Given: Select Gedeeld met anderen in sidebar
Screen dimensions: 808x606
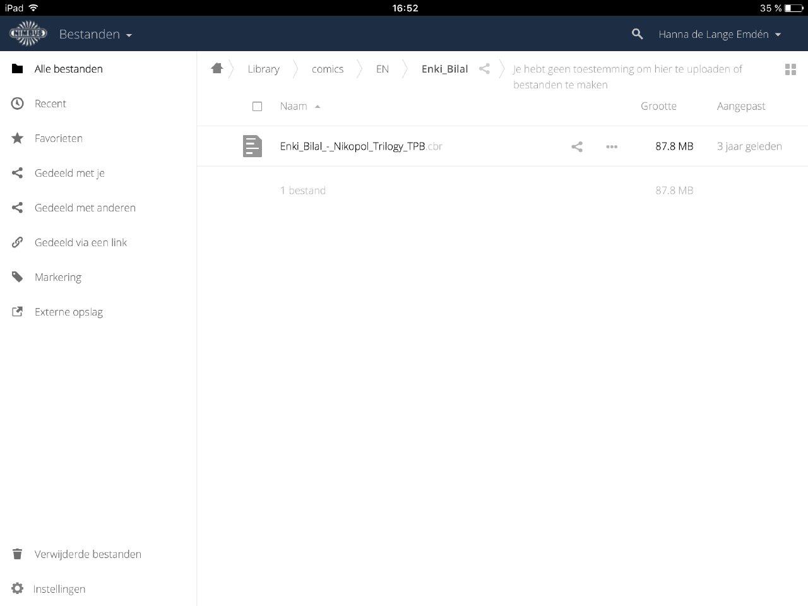Looking at the screenshot, I should (85, 208).
